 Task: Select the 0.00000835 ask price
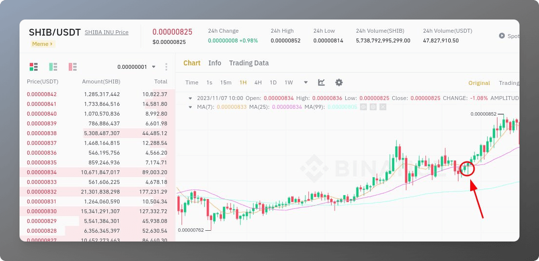click(x=41, y=162)
